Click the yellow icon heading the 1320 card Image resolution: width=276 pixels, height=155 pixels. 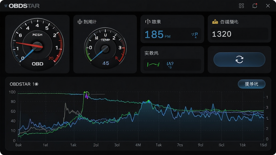coord(215,22)
